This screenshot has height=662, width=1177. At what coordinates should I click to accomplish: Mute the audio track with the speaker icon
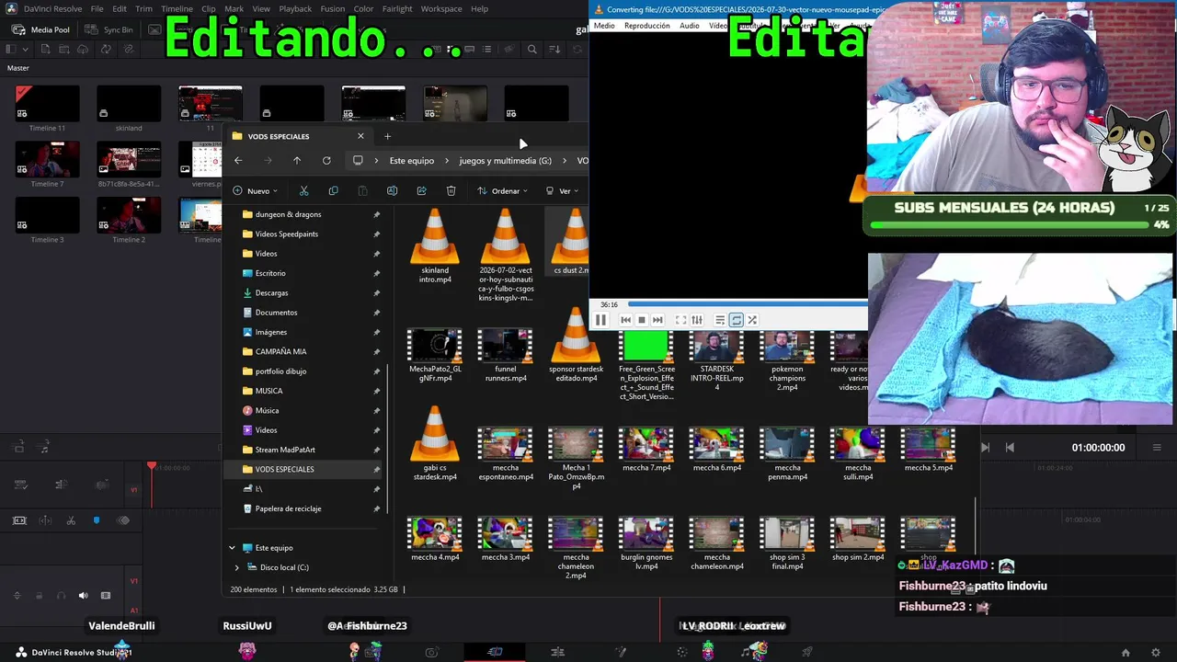[x=83, y=596]
